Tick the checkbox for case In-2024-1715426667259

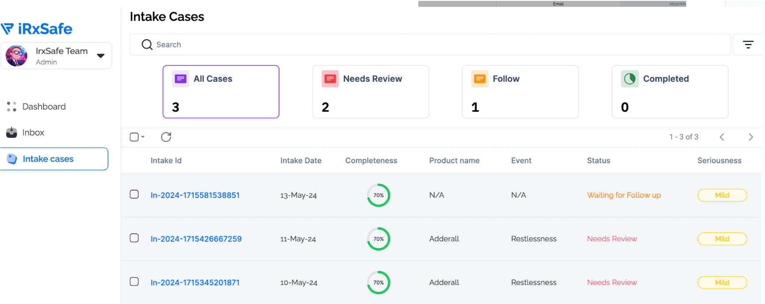coord(134,238)
